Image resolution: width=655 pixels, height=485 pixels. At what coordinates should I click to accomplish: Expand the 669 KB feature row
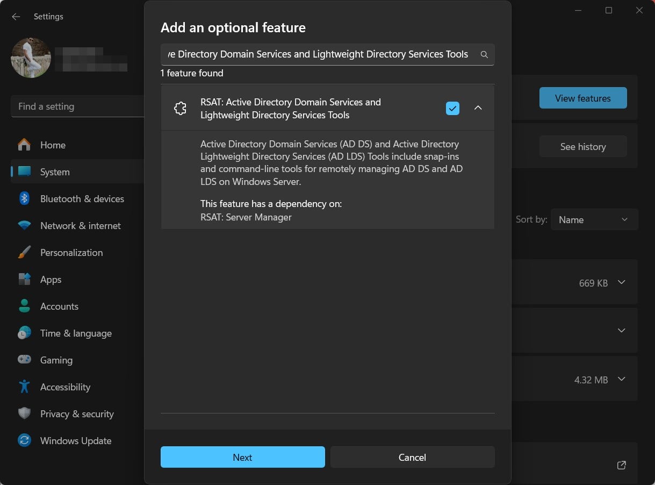[x=622, y=282]
